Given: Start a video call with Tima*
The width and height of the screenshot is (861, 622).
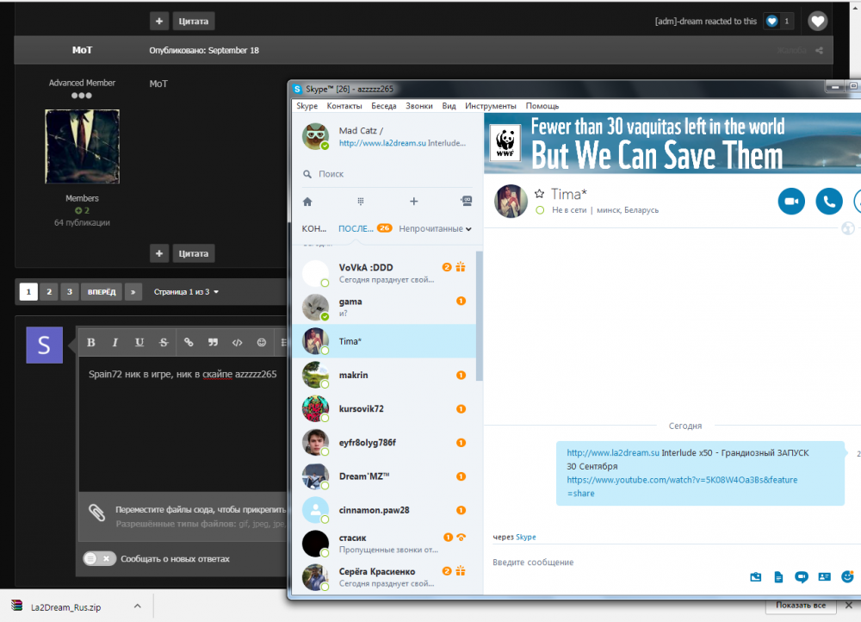Looking at the screenshot, I should 790,202.
